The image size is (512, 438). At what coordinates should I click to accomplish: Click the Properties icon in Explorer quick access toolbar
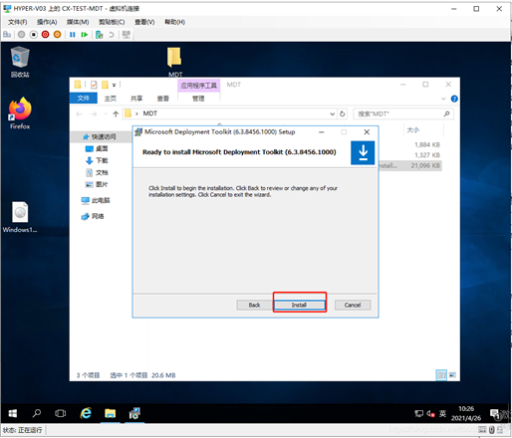[94, 85]
